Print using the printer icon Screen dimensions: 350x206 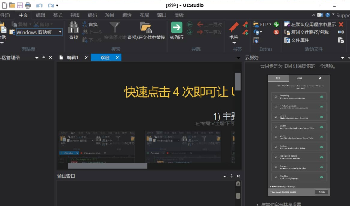[x=28, y=5]
